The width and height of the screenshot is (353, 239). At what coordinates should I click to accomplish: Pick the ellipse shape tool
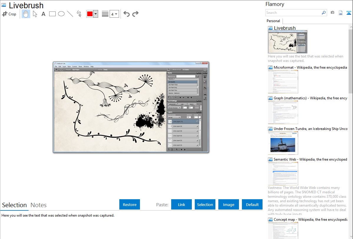61,14
